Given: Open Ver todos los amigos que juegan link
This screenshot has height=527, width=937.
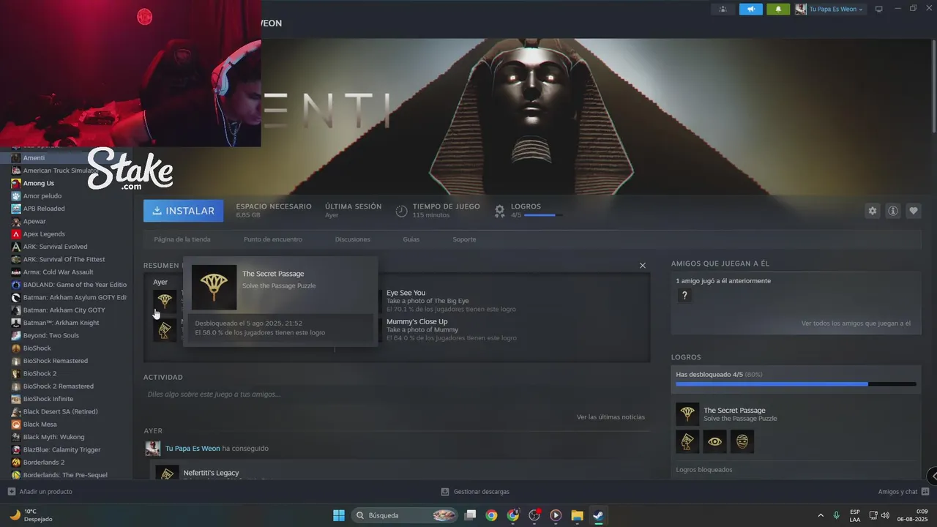Looking at the screenshot, I should pyautogui.click(x=856, y=324).
